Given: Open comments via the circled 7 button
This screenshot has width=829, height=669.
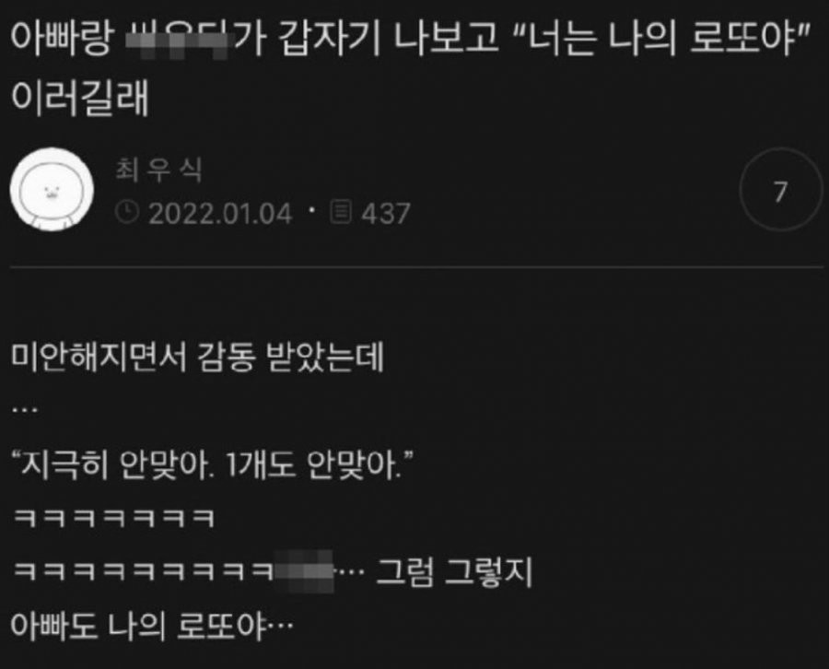Looking at the screenshot, I should 780,190.
